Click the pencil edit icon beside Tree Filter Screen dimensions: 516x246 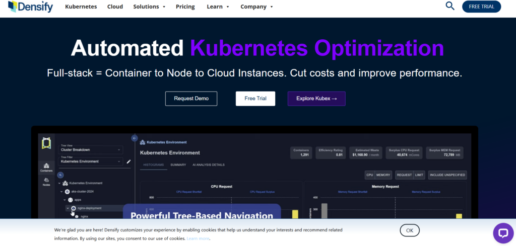128,161
